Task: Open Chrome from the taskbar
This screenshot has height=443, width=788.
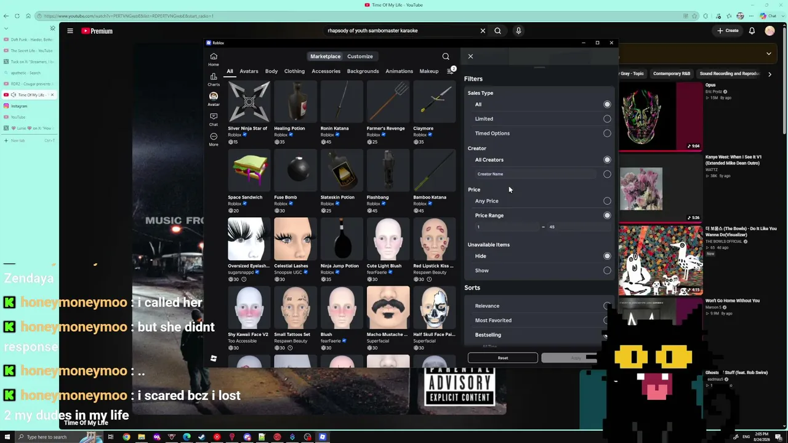Action: 126,437
